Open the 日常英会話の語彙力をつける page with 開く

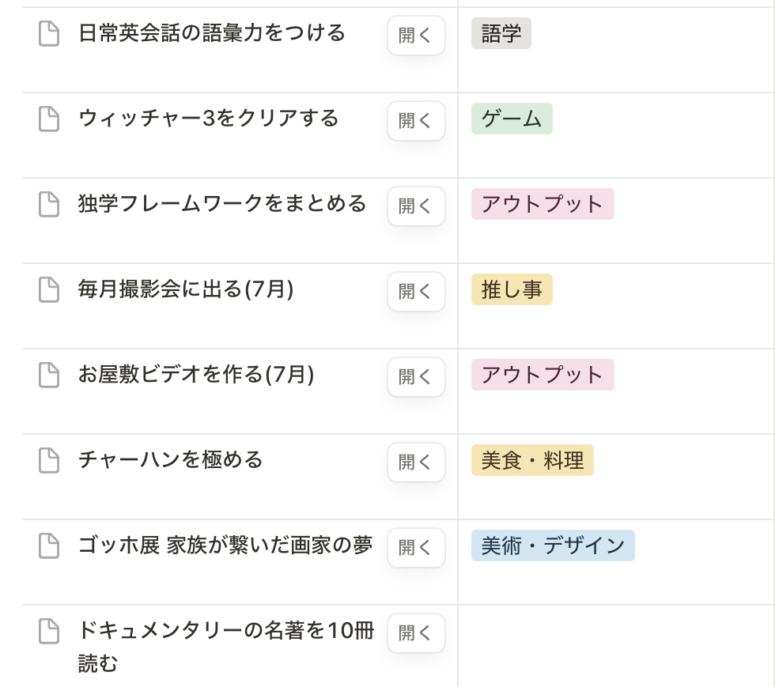point(416,36)
